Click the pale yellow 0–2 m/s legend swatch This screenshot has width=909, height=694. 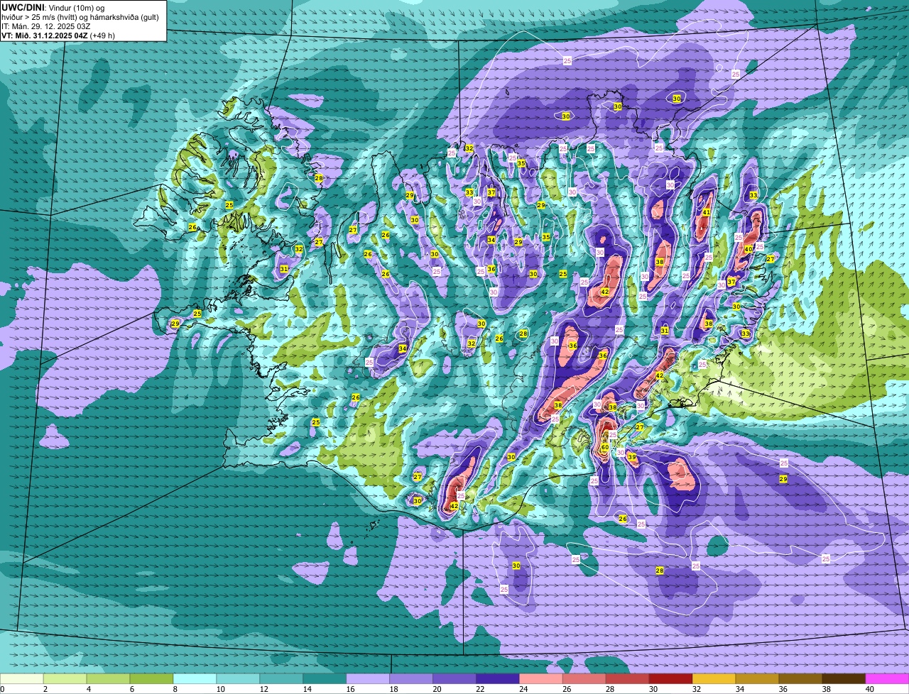pos(21,678)
